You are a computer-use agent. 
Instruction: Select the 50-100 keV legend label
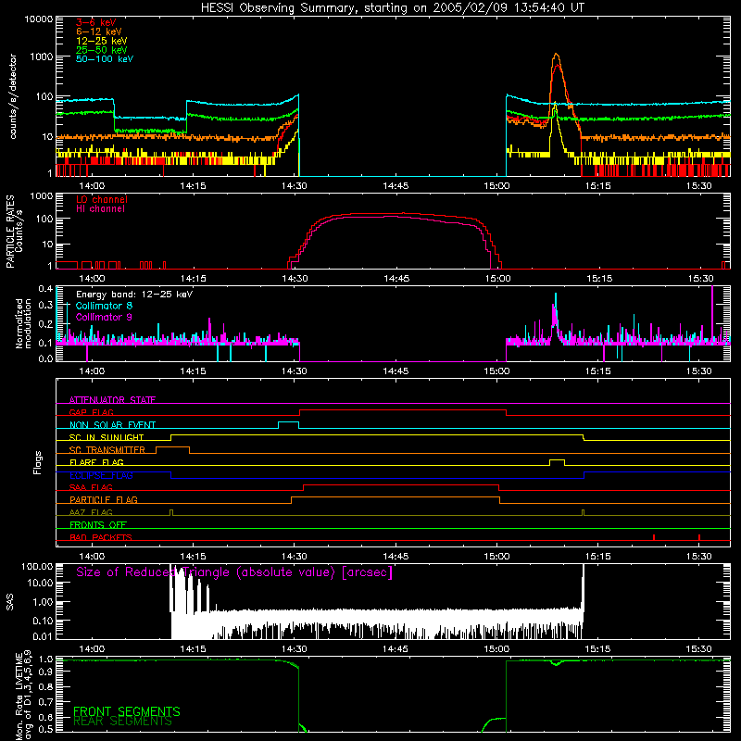coord(105,58)
